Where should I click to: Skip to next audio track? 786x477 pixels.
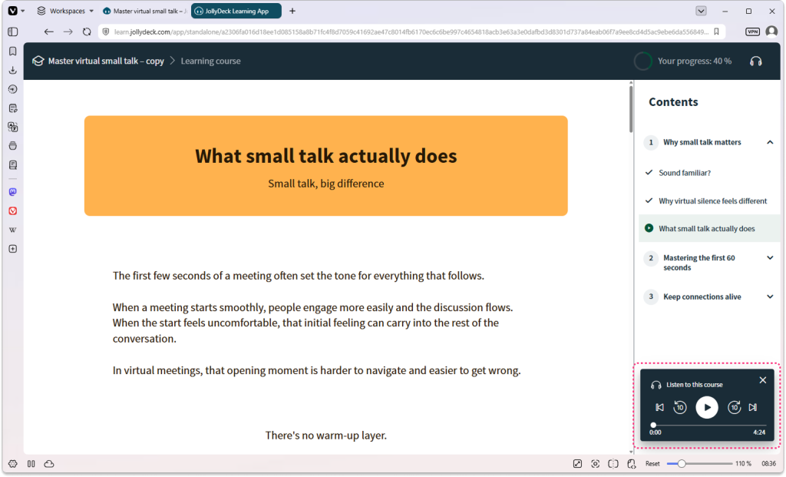tap(753, 407)
